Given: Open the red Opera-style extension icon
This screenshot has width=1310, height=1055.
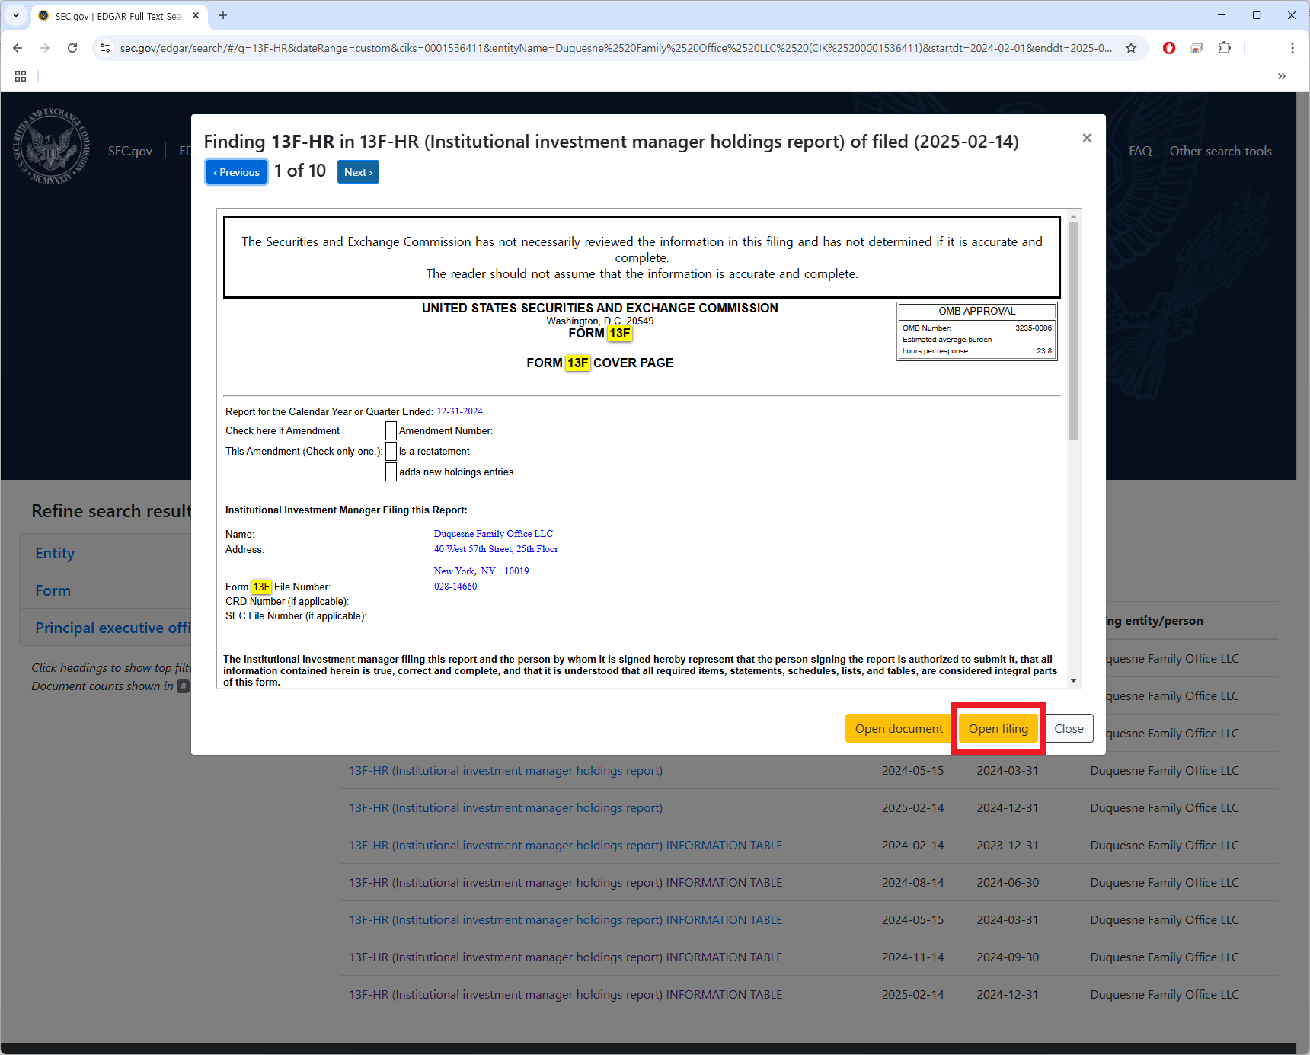Looking at the screenshot, I should tap(1169, 48).
